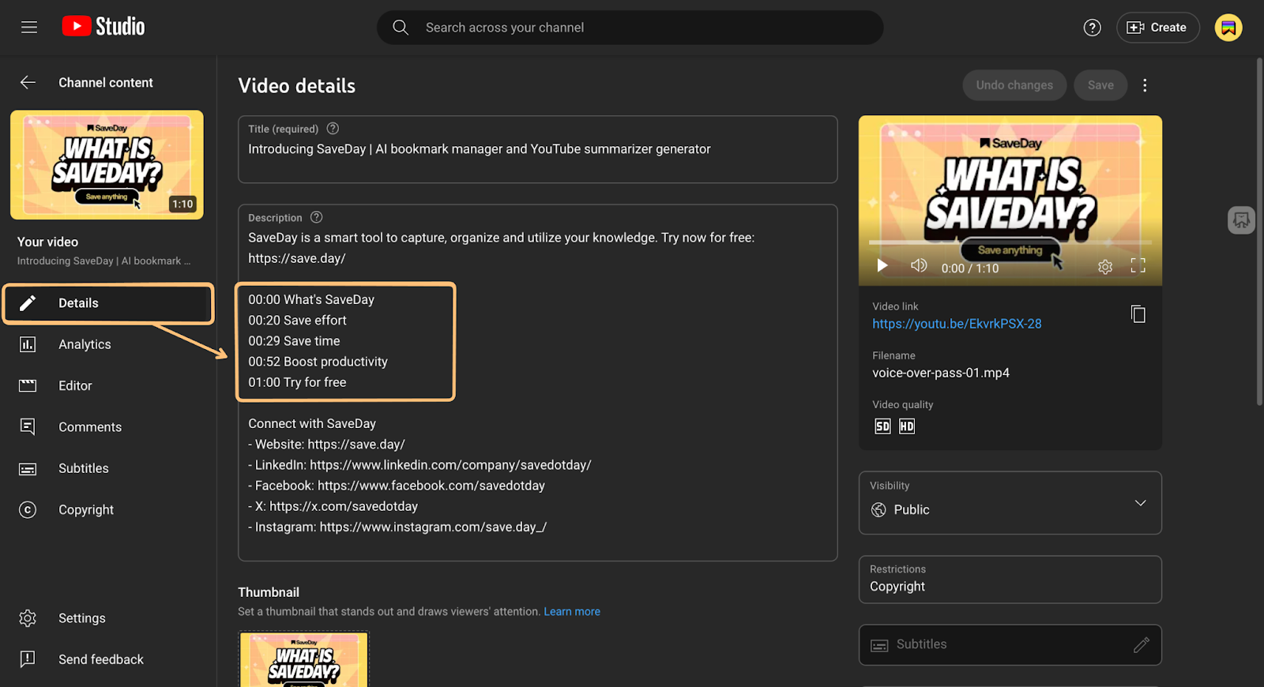The height and width of the screenshot is (687, 1264).
Task: Open the account avatar menu
Action: click(x=1228, y=28)
